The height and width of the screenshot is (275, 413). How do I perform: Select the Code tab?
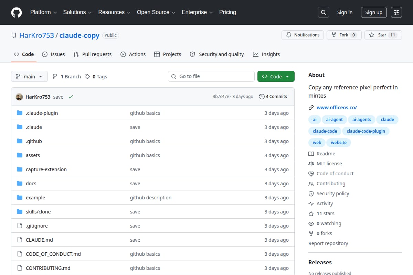[24, 54]
